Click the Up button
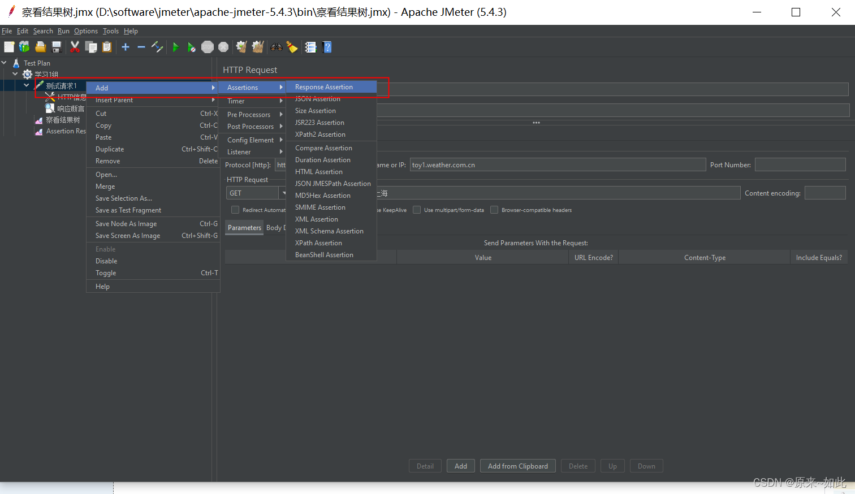855x494 pixels. click(x=612, y=466)
